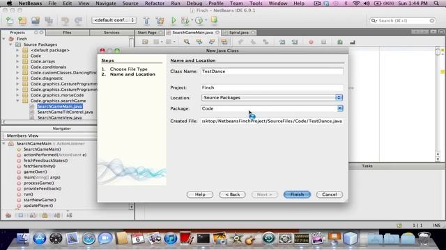
Task: Open Trash in the Dock
Action: click(x=424, y=239)
